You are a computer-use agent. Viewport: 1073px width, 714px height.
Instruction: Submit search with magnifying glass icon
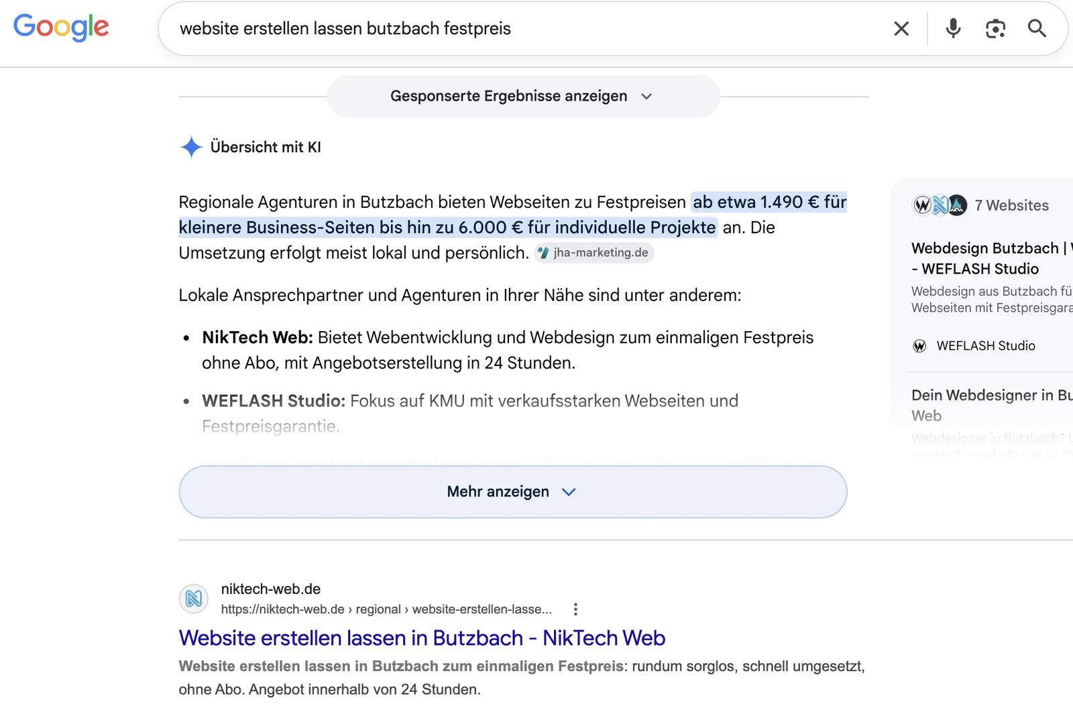click(x=1037, y=28)
